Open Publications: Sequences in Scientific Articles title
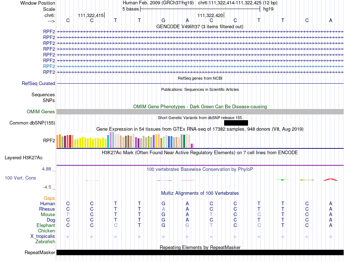The width and height of the screenshot is (344, 261). coord(200,89)
